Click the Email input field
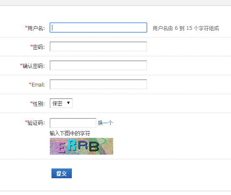Screen dimensions: 231x195 pos(98,84)
